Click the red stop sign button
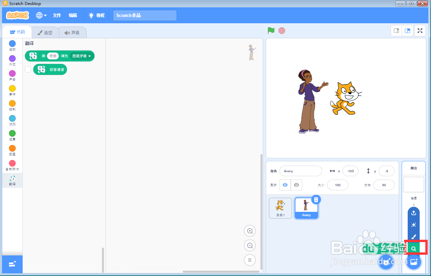Viewport: 431px width, 276px height. point(282,31)
